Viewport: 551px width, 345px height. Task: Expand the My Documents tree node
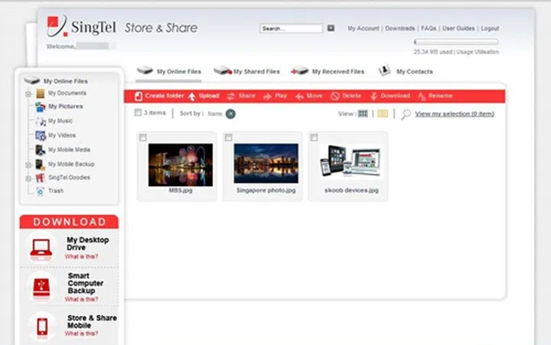point(28,93)
